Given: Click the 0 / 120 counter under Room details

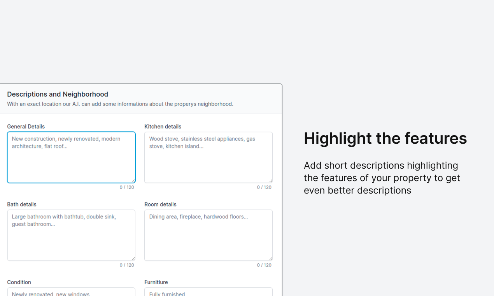Looking at the screenshot, I should (264, 265).
